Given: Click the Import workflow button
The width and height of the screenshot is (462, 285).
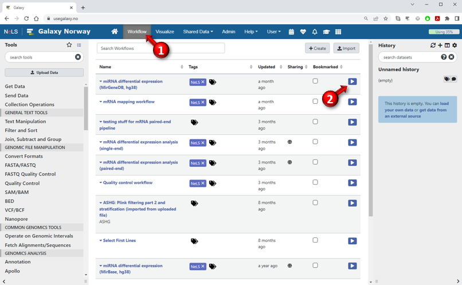Looking at the screenshot, I should [x=346, y=48].
